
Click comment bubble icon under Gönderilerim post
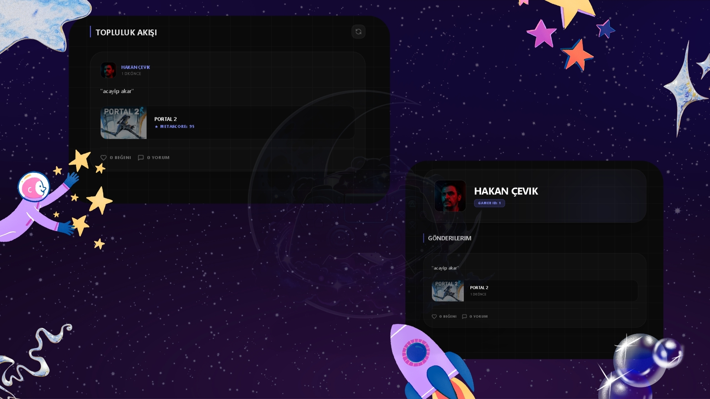[464, 317]
